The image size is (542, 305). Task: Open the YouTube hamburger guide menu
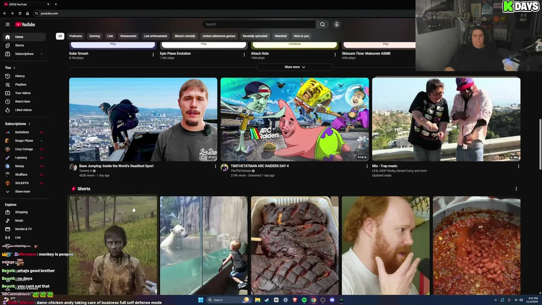click(7, 25)
